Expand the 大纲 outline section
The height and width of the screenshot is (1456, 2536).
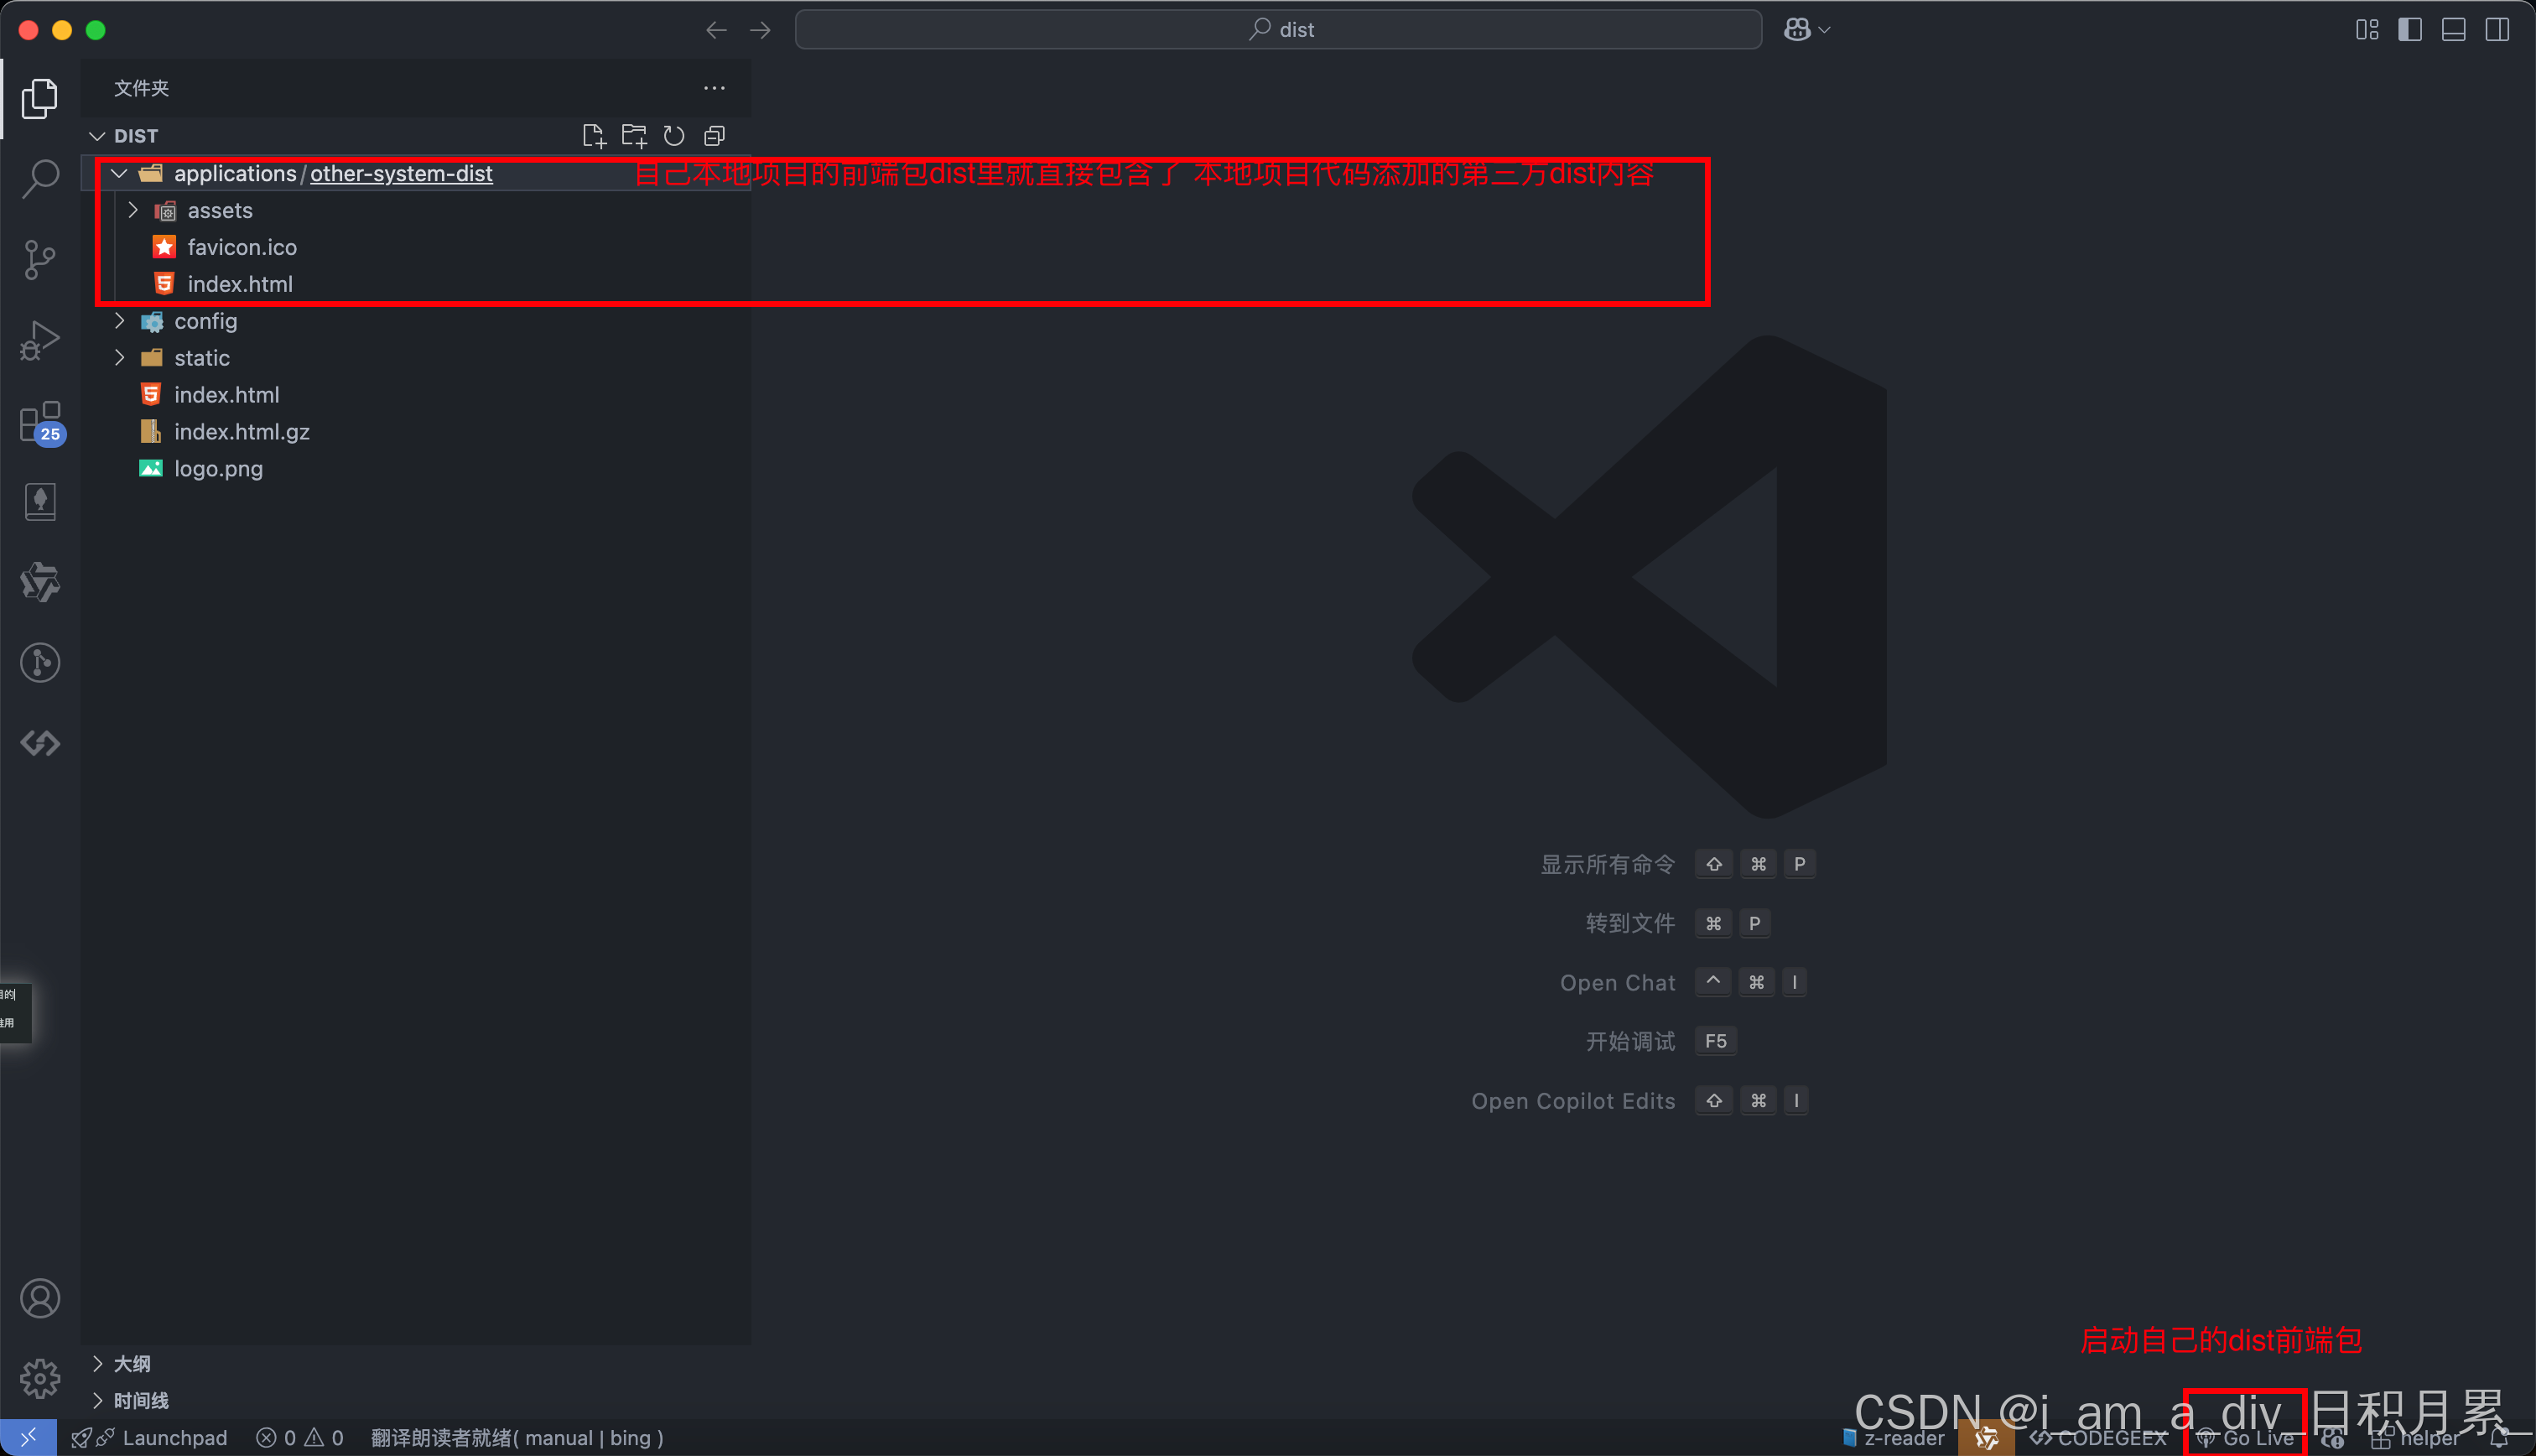[x=131, y=1364]
